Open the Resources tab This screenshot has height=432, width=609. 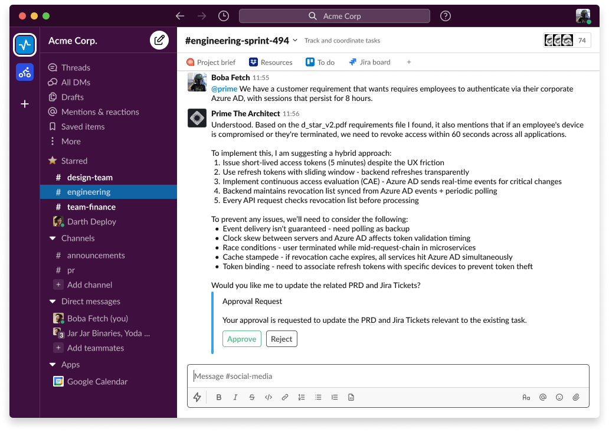tap(271, 62)
